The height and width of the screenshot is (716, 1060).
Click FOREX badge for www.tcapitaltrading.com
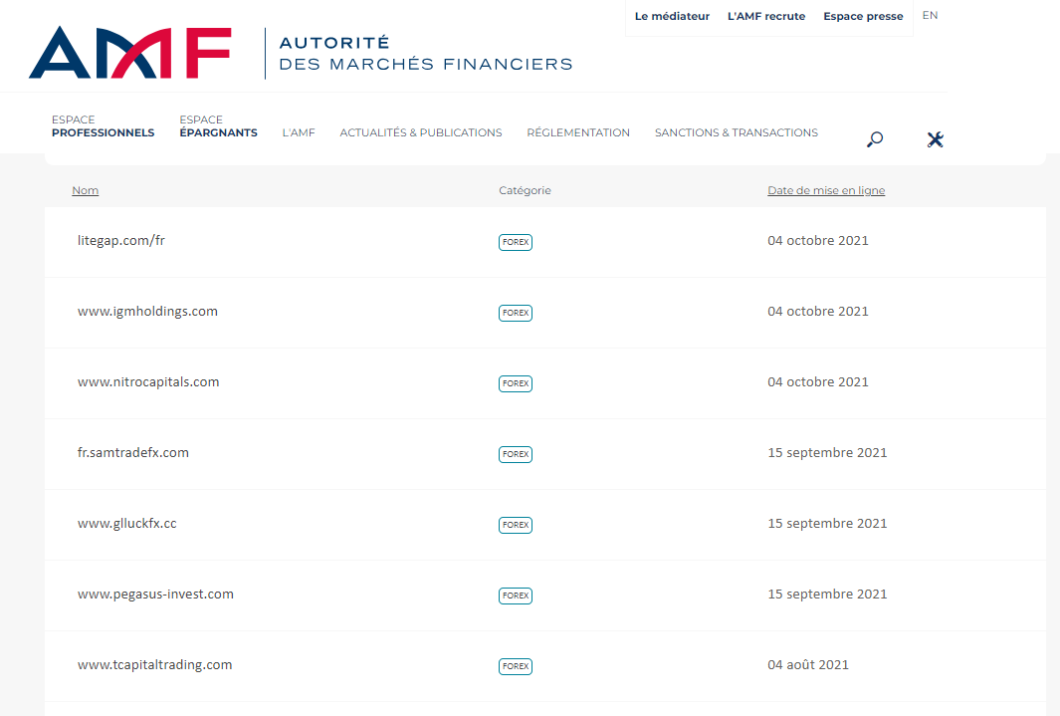[516, 666]
